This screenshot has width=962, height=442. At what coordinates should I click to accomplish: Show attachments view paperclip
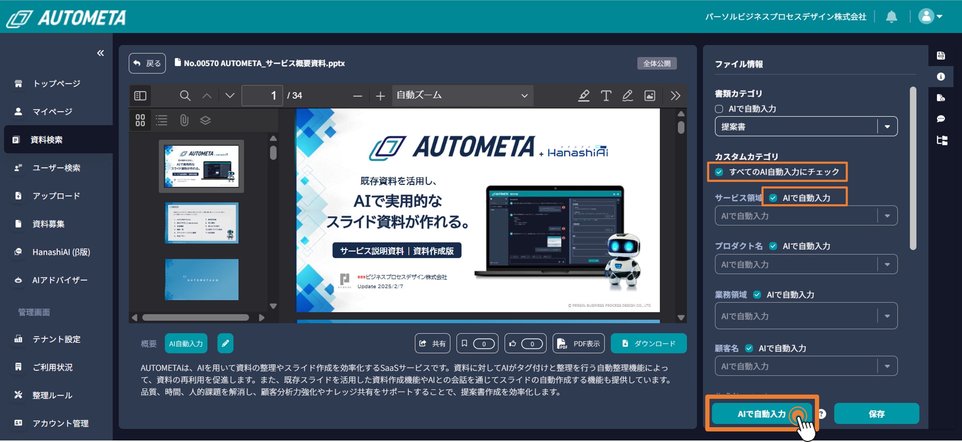(184, 120)
